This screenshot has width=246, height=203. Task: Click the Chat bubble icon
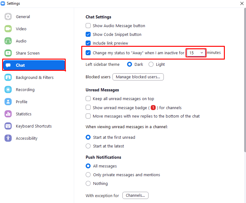[x=8, y=65]
